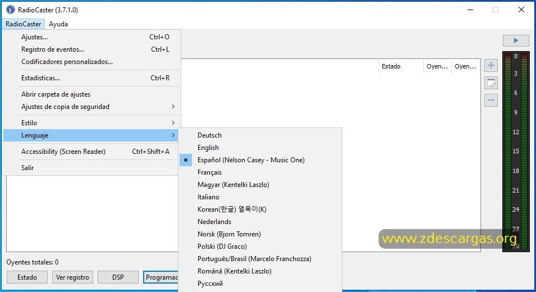Open the RadioCaster menu
The height and width of the screenshot is (292, 536).
pyautogui.click(x=23, y=24)
